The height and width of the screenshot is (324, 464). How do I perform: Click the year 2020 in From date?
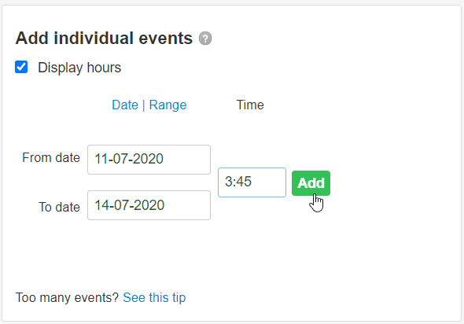click(148, 159)
